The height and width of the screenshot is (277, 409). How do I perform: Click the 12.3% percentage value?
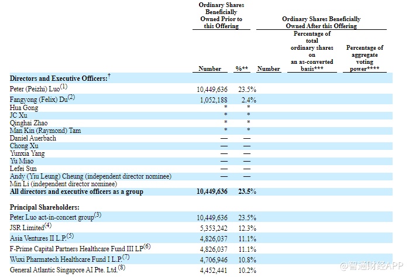coord(248,228)
